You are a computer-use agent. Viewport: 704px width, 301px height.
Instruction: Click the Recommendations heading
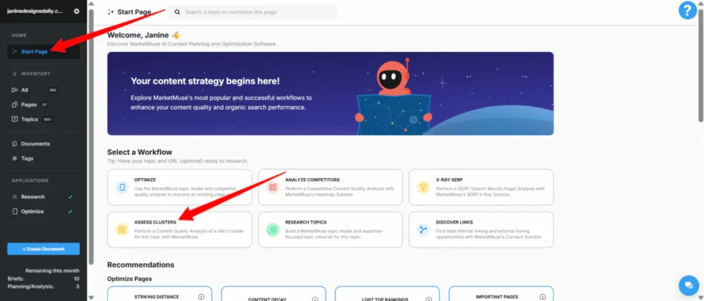click(140, 265)
